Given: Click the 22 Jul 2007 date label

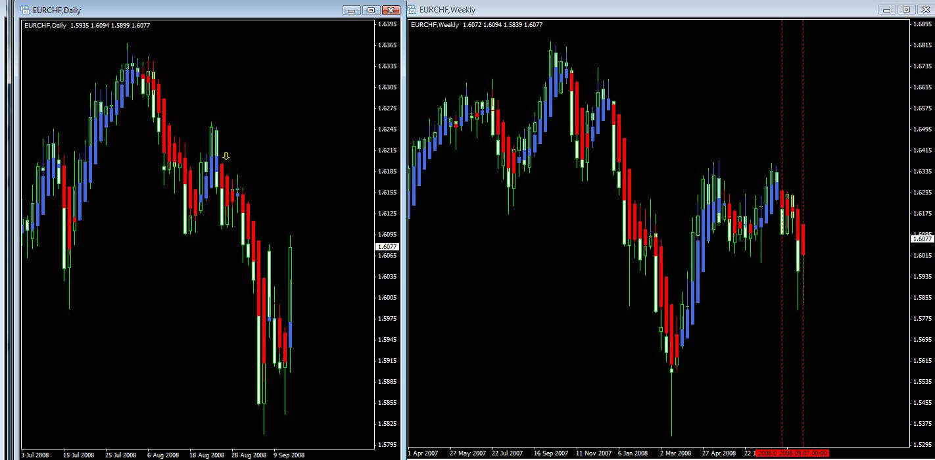Looking at the screenshot, I should pos(508,453).
